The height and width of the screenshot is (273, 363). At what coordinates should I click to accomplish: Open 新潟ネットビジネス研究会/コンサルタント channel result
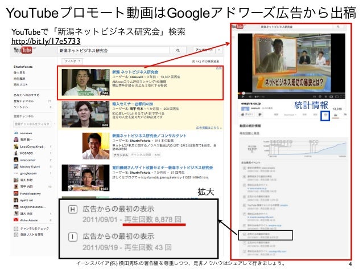(x=149, y=136)
